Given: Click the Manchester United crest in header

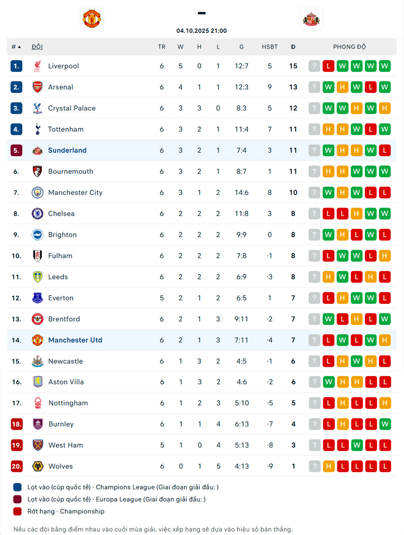Looking at the screenshot, I should 92,19.
